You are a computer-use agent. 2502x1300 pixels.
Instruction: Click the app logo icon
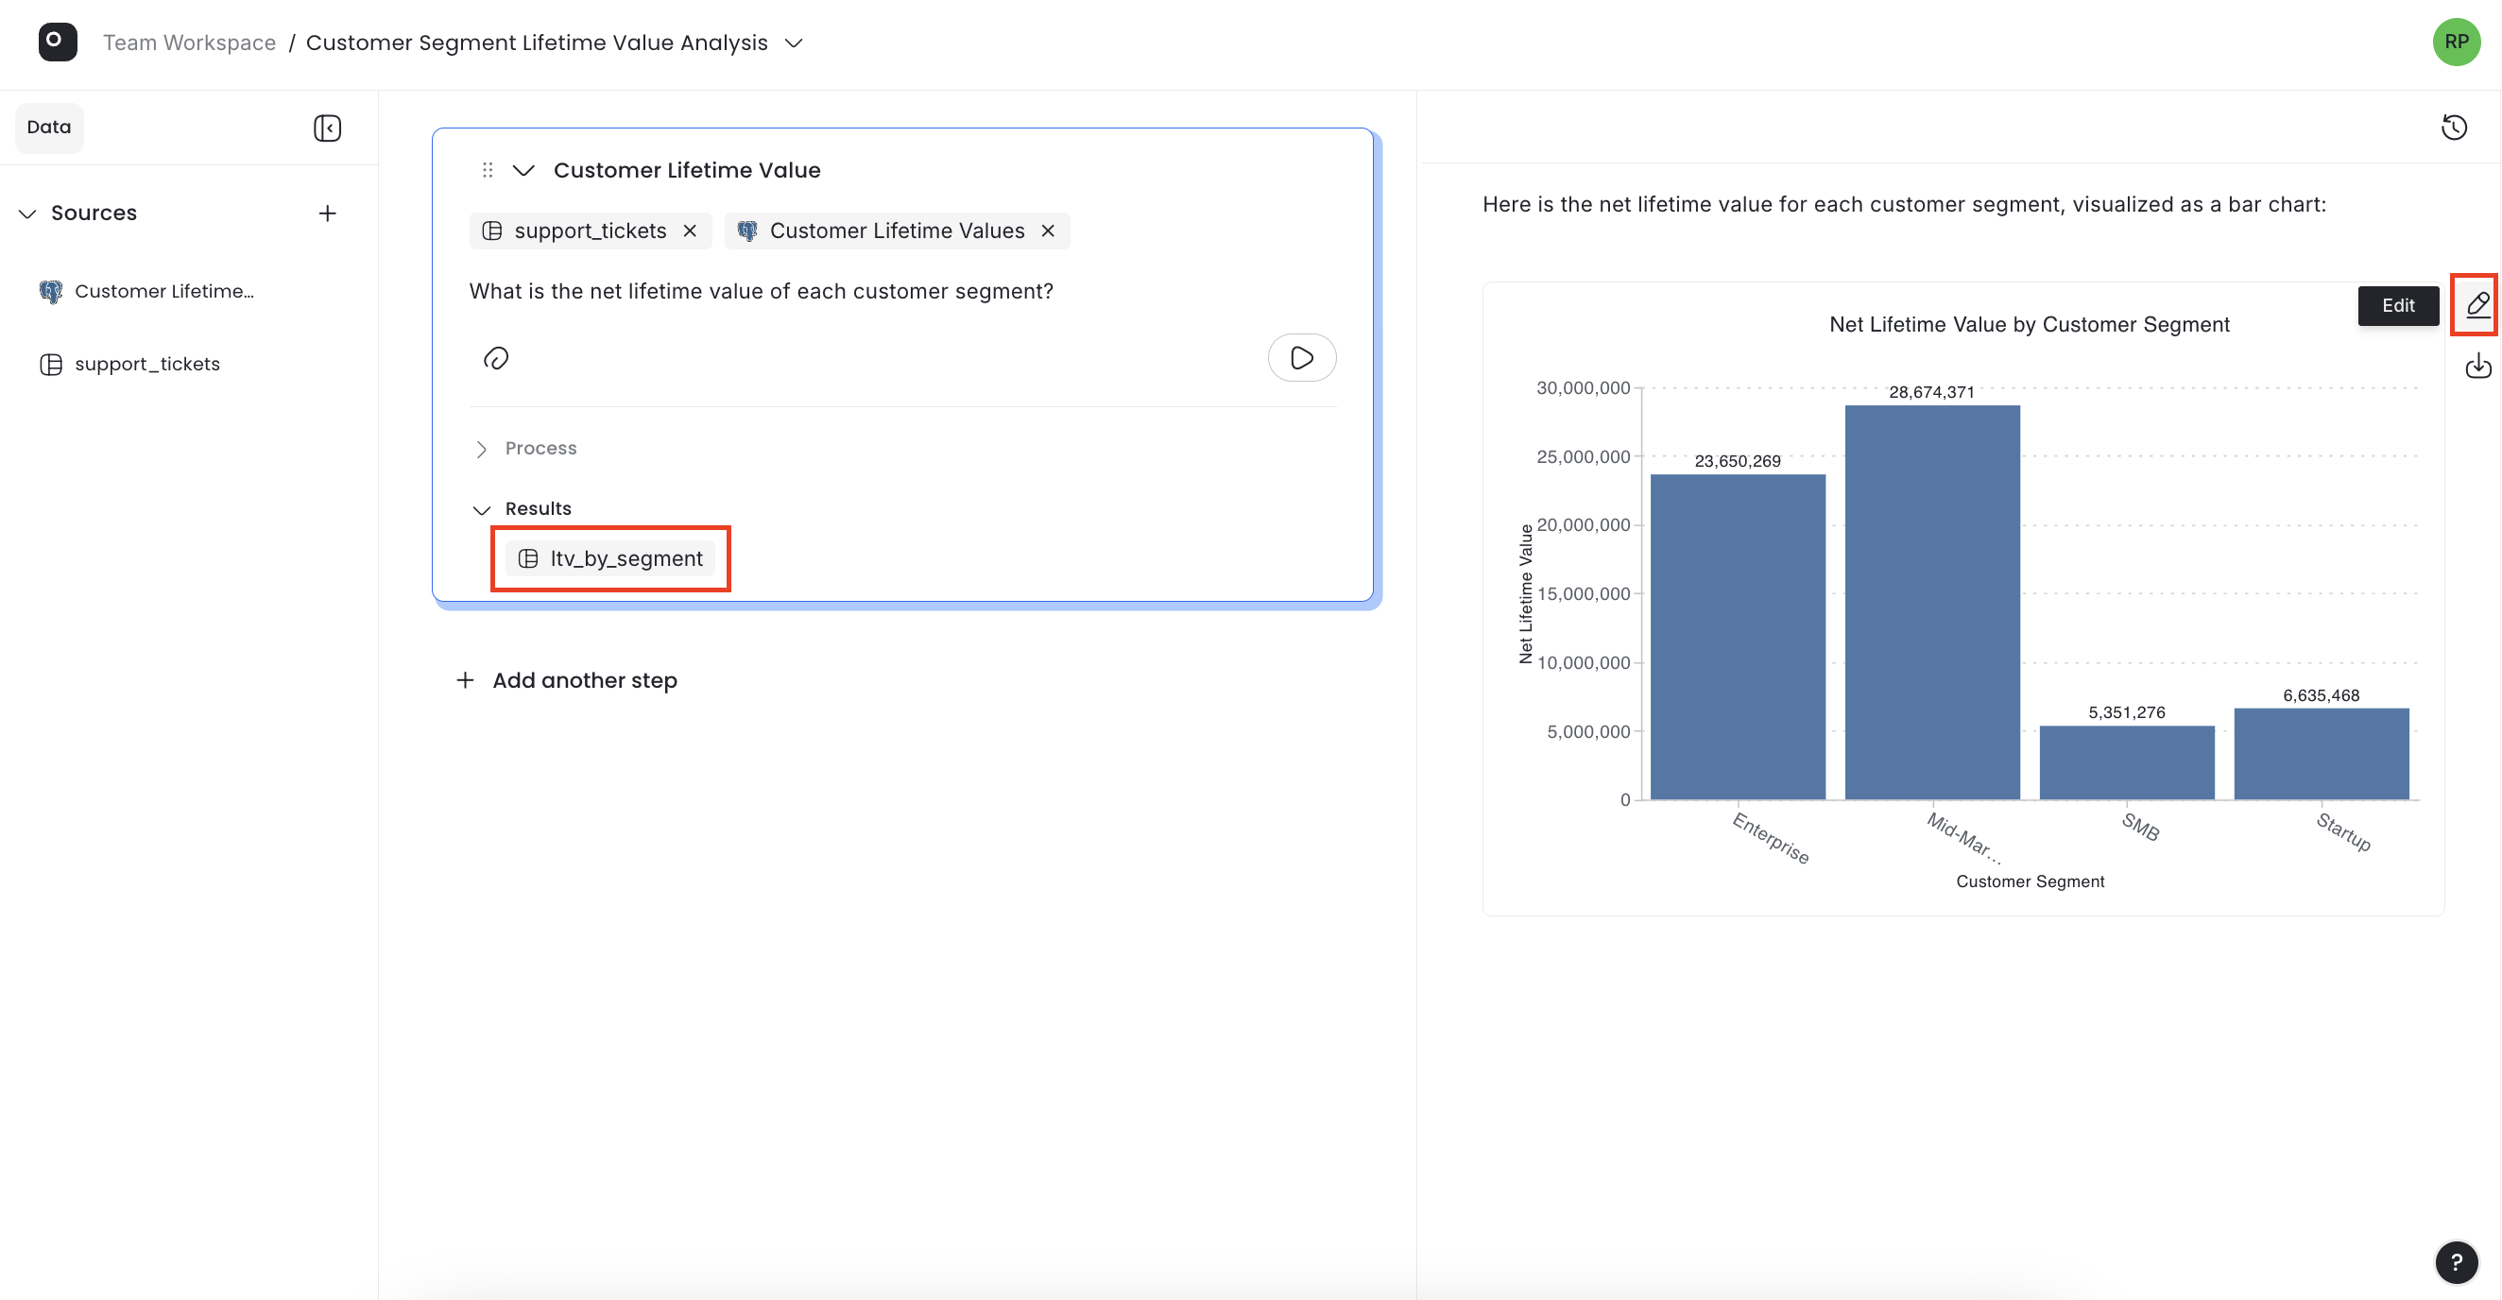coord(58,42)
